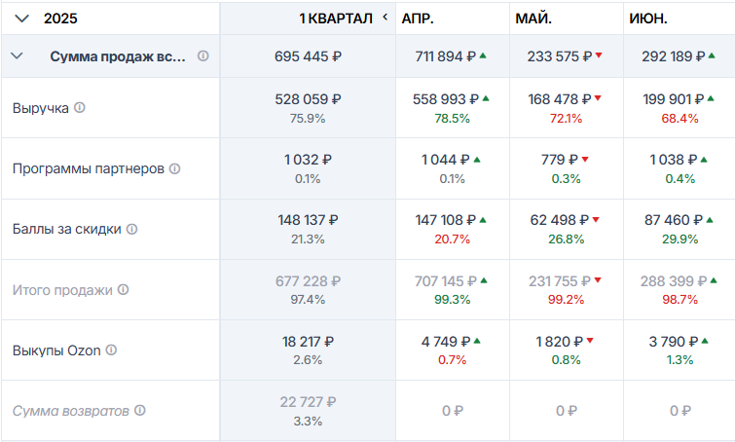Collapse the 1 КВАРТАЛ column arrow
Screen dimensions: 735x442
pyautogui.click(x=386, y=18)
